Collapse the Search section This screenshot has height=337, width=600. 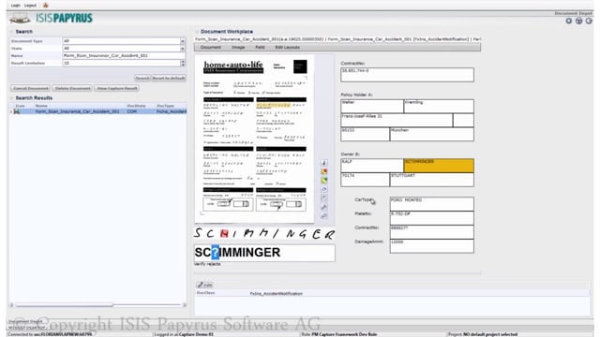(x=12, y=32)
